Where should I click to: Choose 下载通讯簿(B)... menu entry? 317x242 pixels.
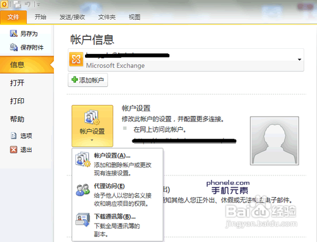[x=117, y=225]
